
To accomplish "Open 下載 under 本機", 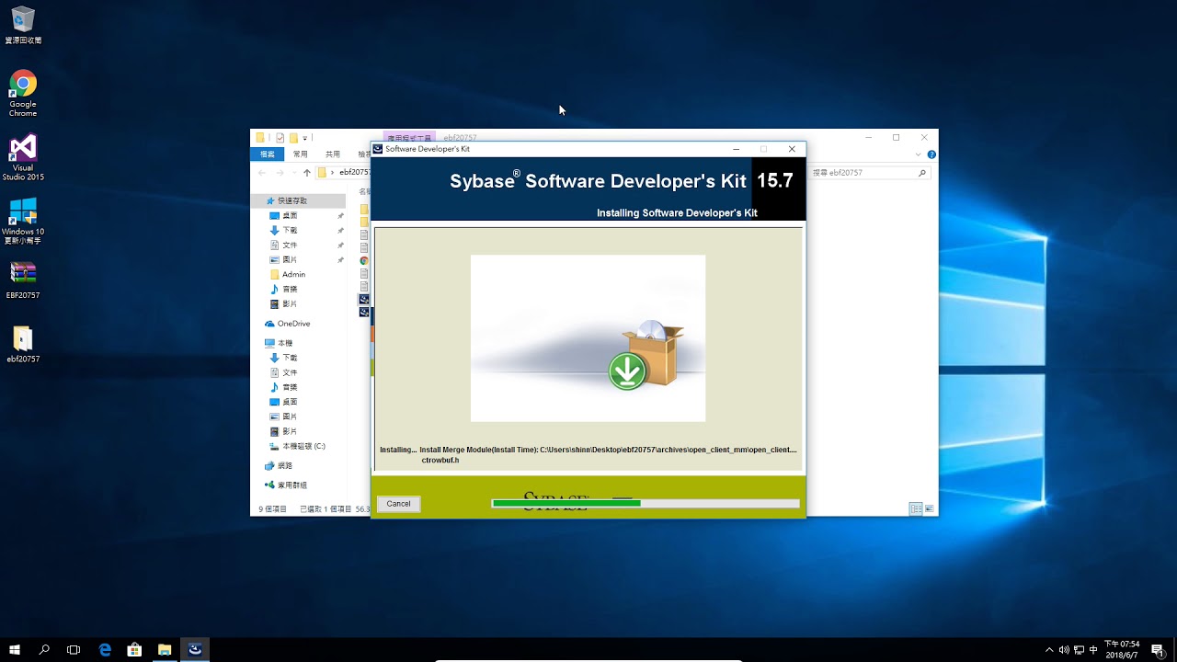I will tap(290, 358).
